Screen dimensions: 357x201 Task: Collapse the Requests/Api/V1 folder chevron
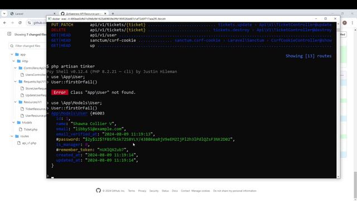[15, 82]
